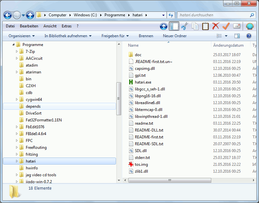Open the Freigeben für dropdown
This screenshot has height=203, width=259.
coord(115,36)
